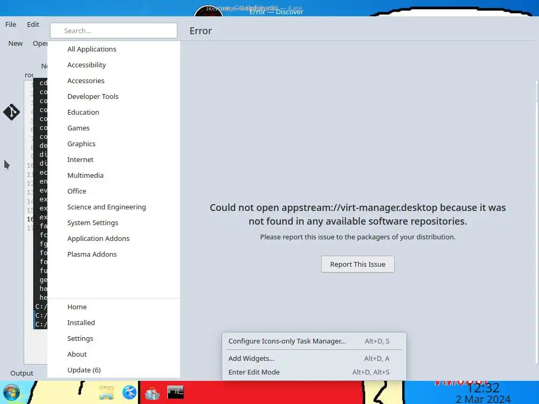Open System Settings category
Screen dimensions: 539x404
click(x=114, y=223)
